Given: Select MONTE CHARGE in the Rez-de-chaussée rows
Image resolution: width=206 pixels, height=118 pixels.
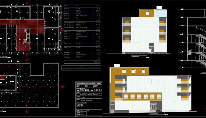Looking at the screenshot, I should tap(82, 27).
